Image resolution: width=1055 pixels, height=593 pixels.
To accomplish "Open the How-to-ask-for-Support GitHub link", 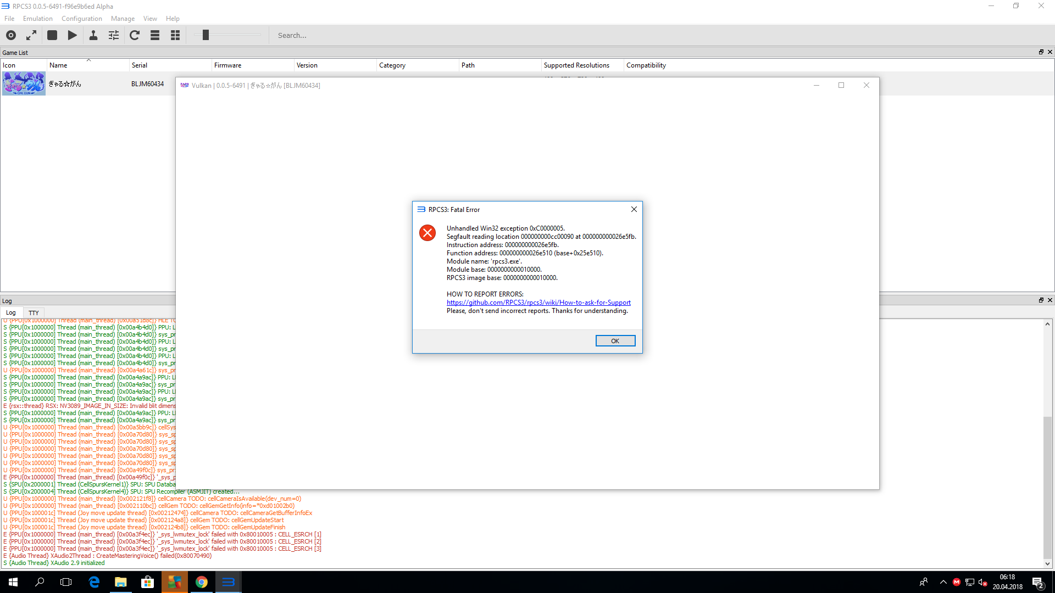I will [x=538, y=303].
